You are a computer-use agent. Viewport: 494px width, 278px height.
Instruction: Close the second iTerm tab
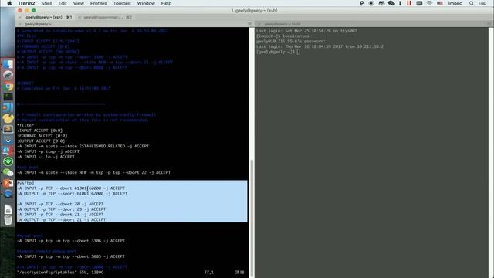(x=80, y=17)
